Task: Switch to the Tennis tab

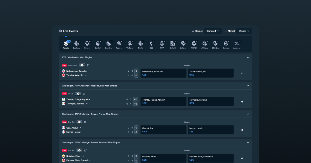Action: (x=66, y=44)
